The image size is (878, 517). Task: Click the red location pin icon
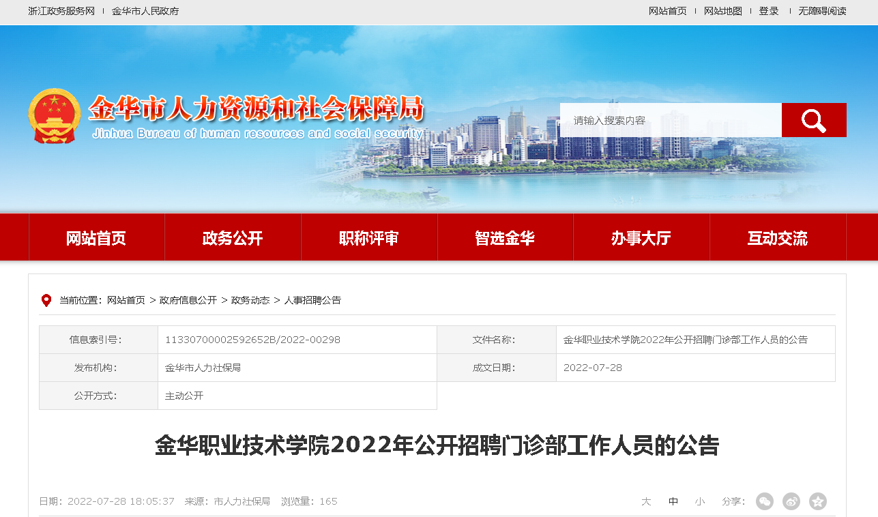tap(46, 300)
